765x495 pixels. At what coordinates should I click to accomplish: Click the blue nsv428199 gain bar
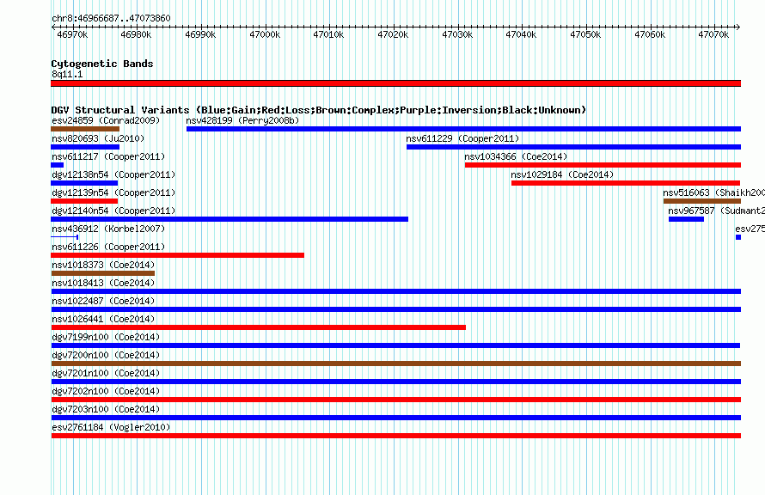point(463,129)
